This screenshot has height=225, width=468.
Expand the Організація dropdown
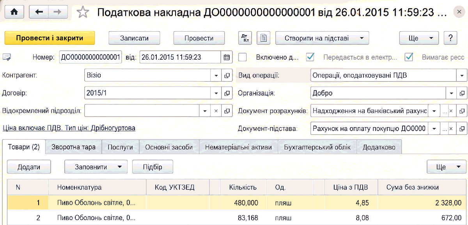(451, 94)
